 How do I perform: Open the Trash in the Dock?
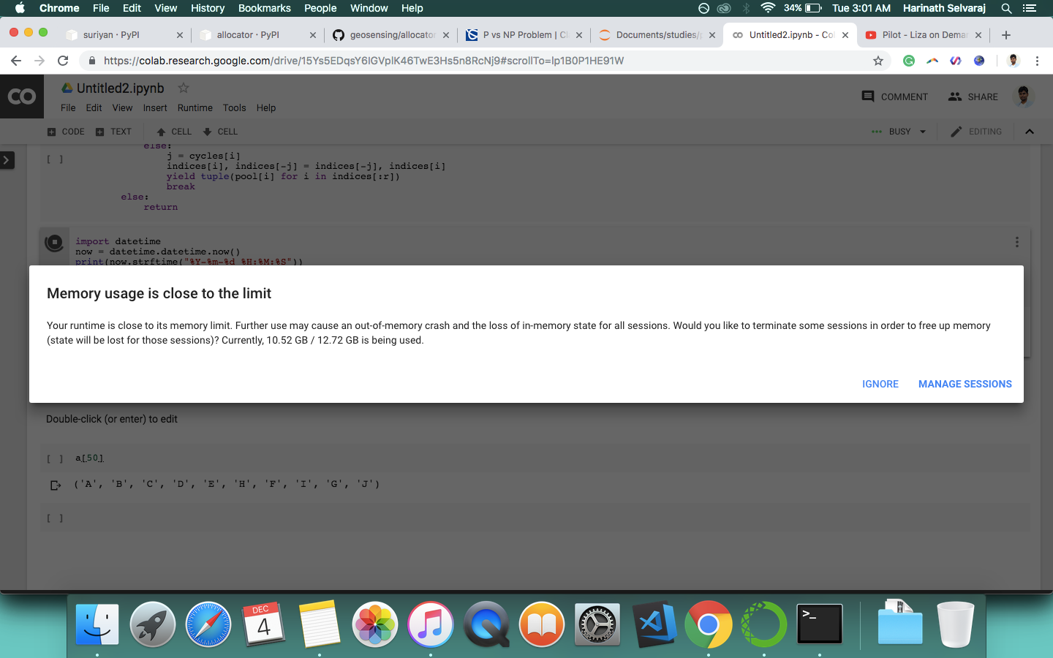click(956, 624)
